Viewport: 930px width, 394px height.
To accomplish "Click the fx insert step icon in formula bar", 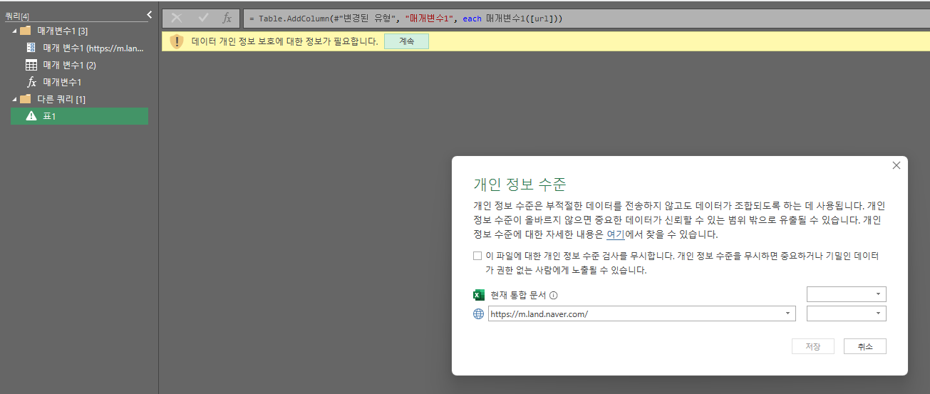I will [x=227, y=18].
